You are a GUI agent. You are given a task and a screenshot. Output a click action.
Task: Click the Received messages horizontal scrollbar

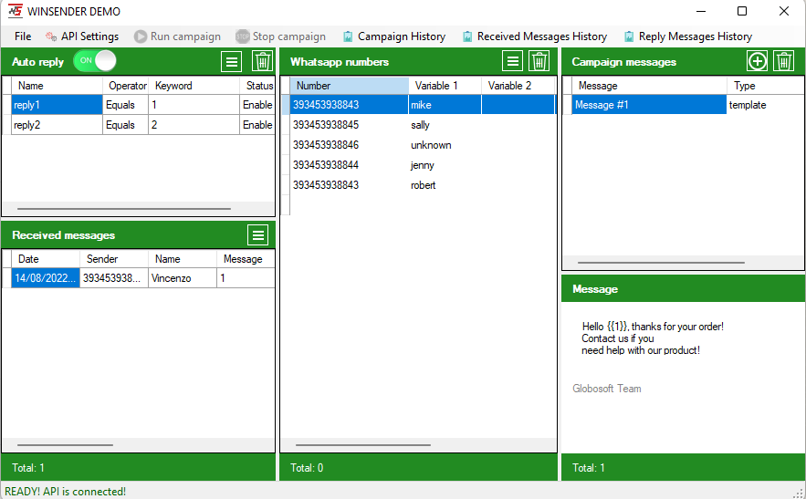point(66,445)
